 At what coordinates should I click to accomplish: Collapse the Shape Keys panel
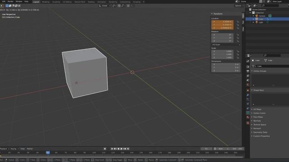[252, 90]
